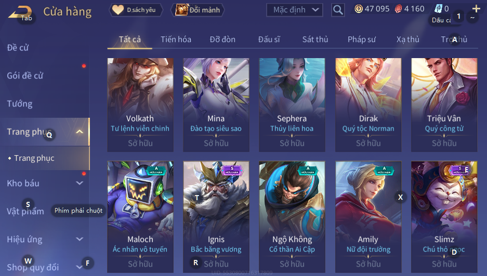Click the back arrow icon
Screen dimensions: 487x276
point(20,13)
